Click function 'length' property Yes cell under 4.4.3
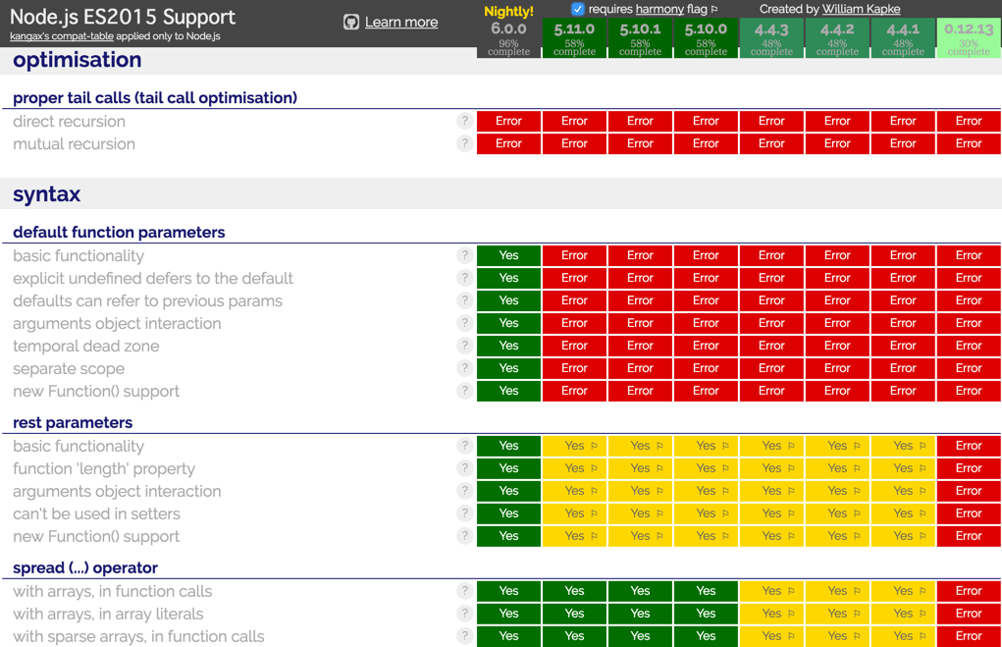 click(771, 468)
